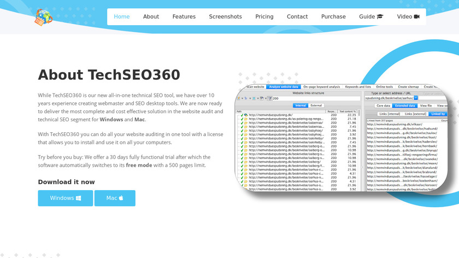459x258 pixels.
Task: Select the Links [internal] tab
Action: pos(389,114)
